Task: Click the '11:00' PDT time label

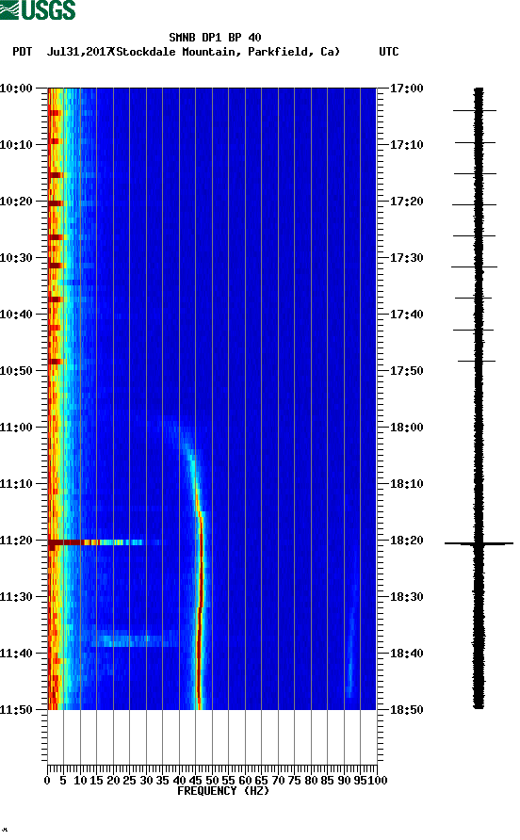Action: (x=16, y=427)
